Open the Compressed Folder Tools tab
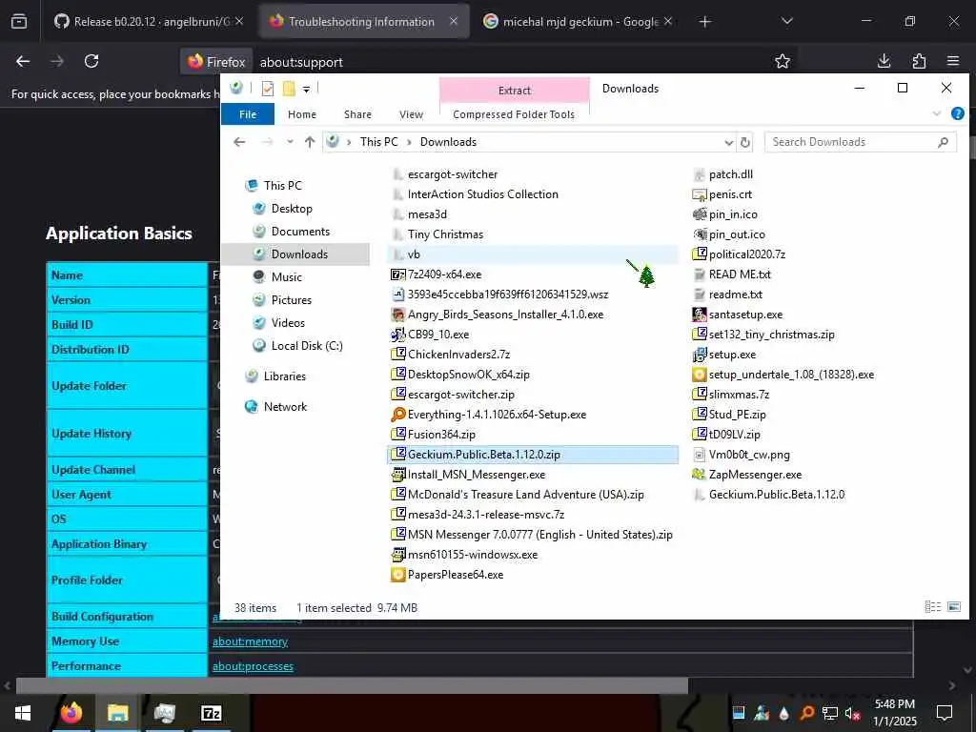This screenshot has height=732, width=976. [514, 114]
